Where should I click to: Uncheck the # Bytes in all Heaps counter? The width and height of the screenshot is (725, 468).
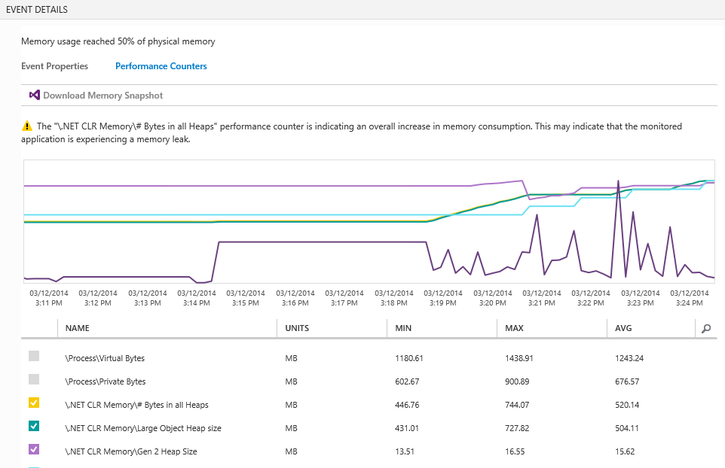point(33,403)
